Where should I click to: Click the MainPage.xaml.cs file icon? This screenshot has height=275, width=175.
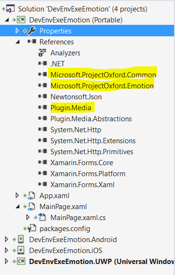tap(42, 217)
